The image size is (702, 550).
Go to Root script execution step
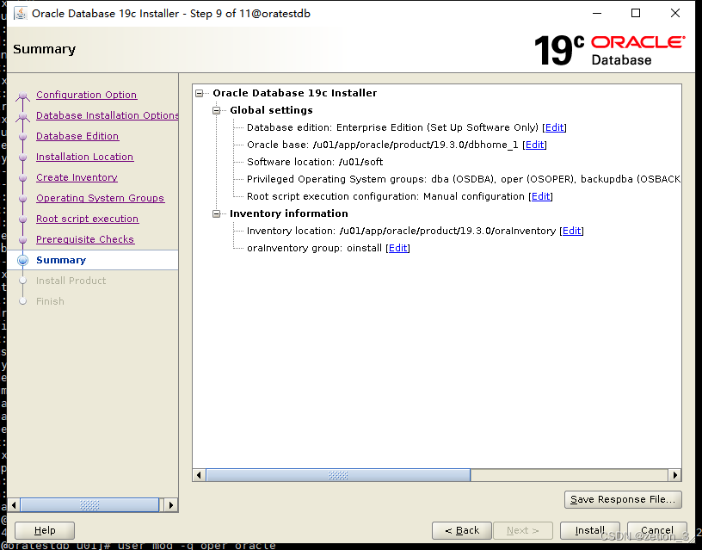pos(87,219)
